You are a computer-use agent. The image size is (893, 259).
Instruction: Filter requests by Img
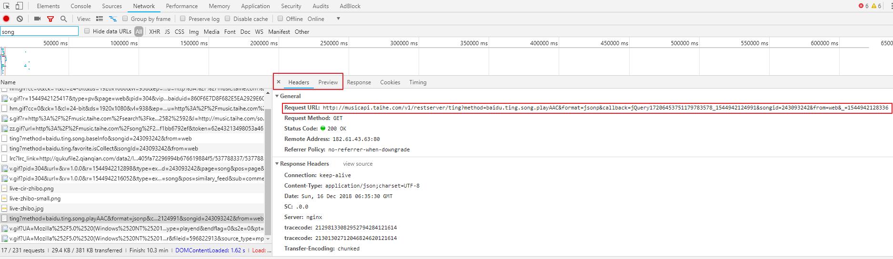pyautogui.click(x=194, y=31)
